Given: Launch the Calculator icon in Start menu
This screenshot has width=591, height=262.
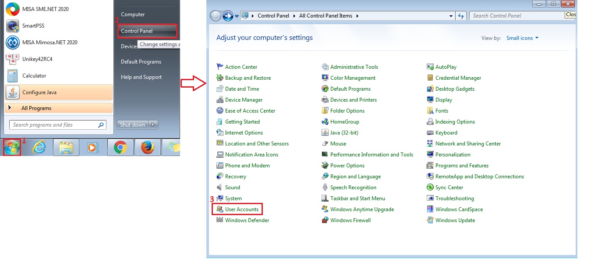Looking at the screenshot, I should pos(12,76).
